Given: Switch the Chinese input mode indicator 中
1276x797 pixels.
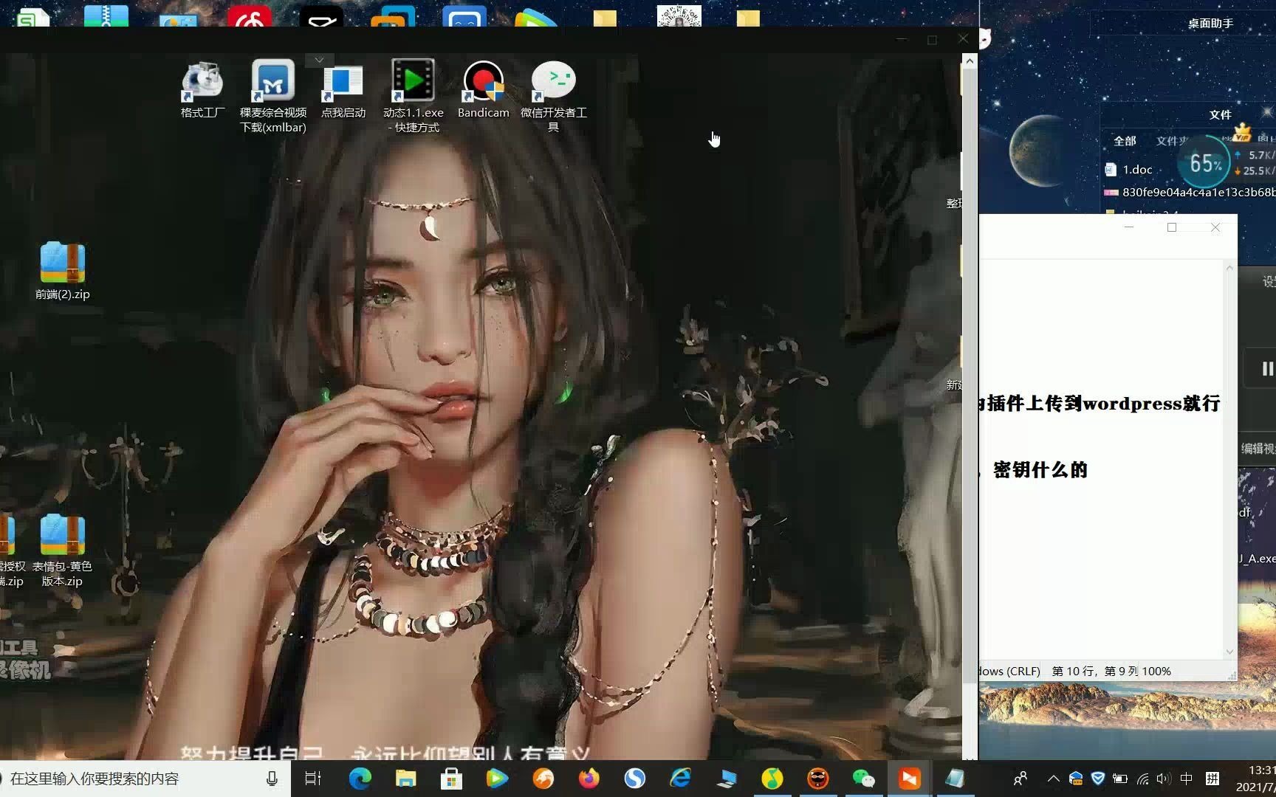Looking at the screenshot, I should click(1186, 779).
